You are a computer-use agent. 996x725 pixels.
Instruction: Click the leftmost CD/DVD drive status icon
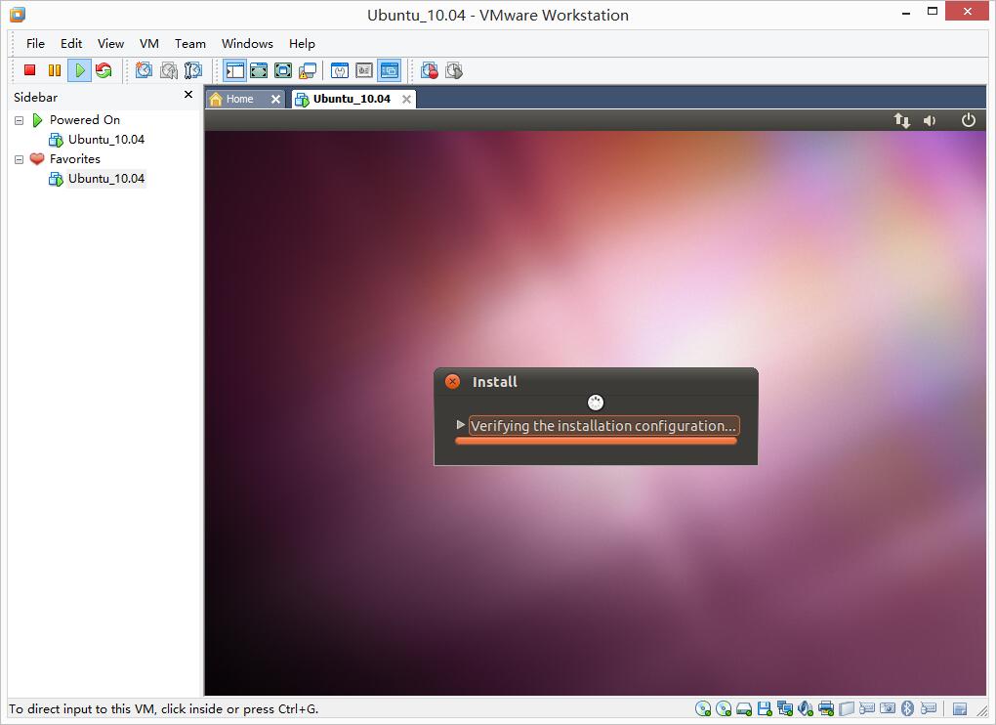tap(702, 708)
